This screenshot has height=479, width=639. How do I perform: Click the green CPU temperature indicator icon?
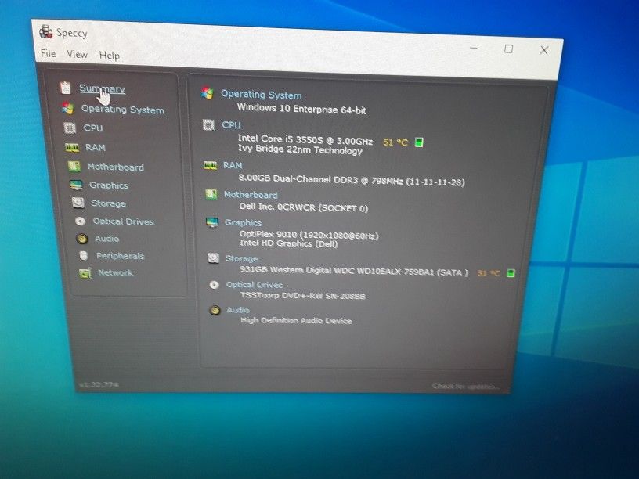(x=419, y=142)
